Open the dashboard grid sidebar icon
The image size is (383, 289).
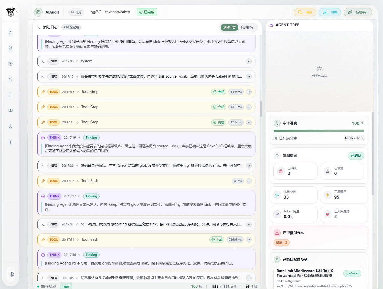pyautogui.click(x=10, y=48)
